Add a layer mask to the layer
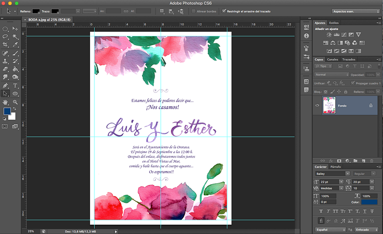The image size is (383, 234). (x=339, y=161)
